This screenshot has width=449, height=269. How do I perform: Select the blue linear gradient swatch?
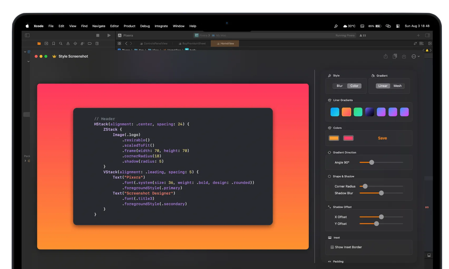click(335, 112)
